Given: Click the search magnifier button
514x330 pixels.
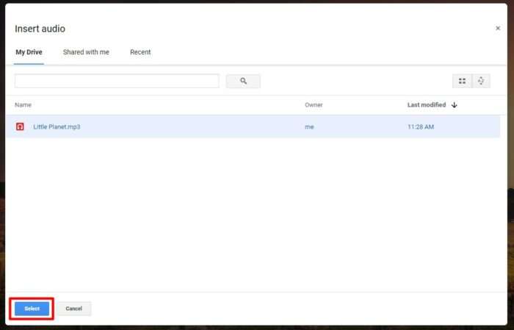Looking at the screenshot, I should click(x=243, y=81).
